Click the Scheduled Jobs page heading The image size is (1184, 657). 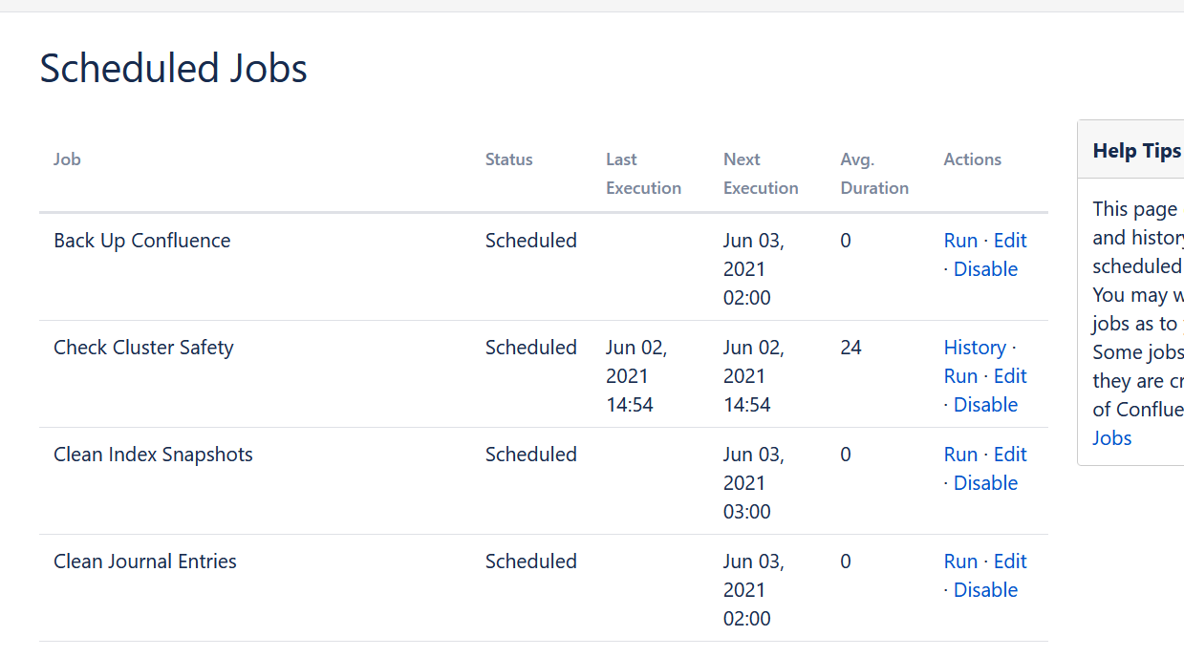point(173,69)
